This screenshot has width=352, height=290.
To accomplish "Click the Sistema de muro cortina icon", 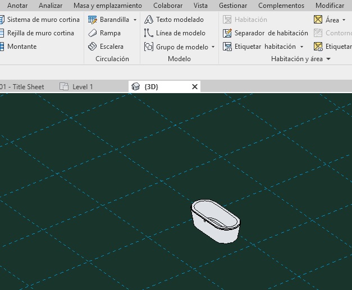I will pyautogui.click(x=2, y=20).
